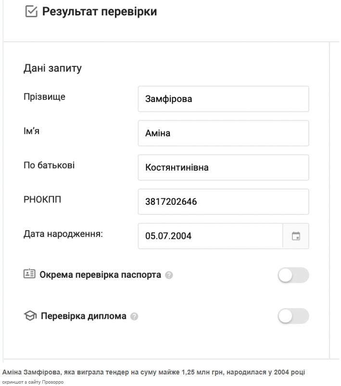Click the Окрема перевірка паспорта label

pyautogui.click(x=101, y=275)
